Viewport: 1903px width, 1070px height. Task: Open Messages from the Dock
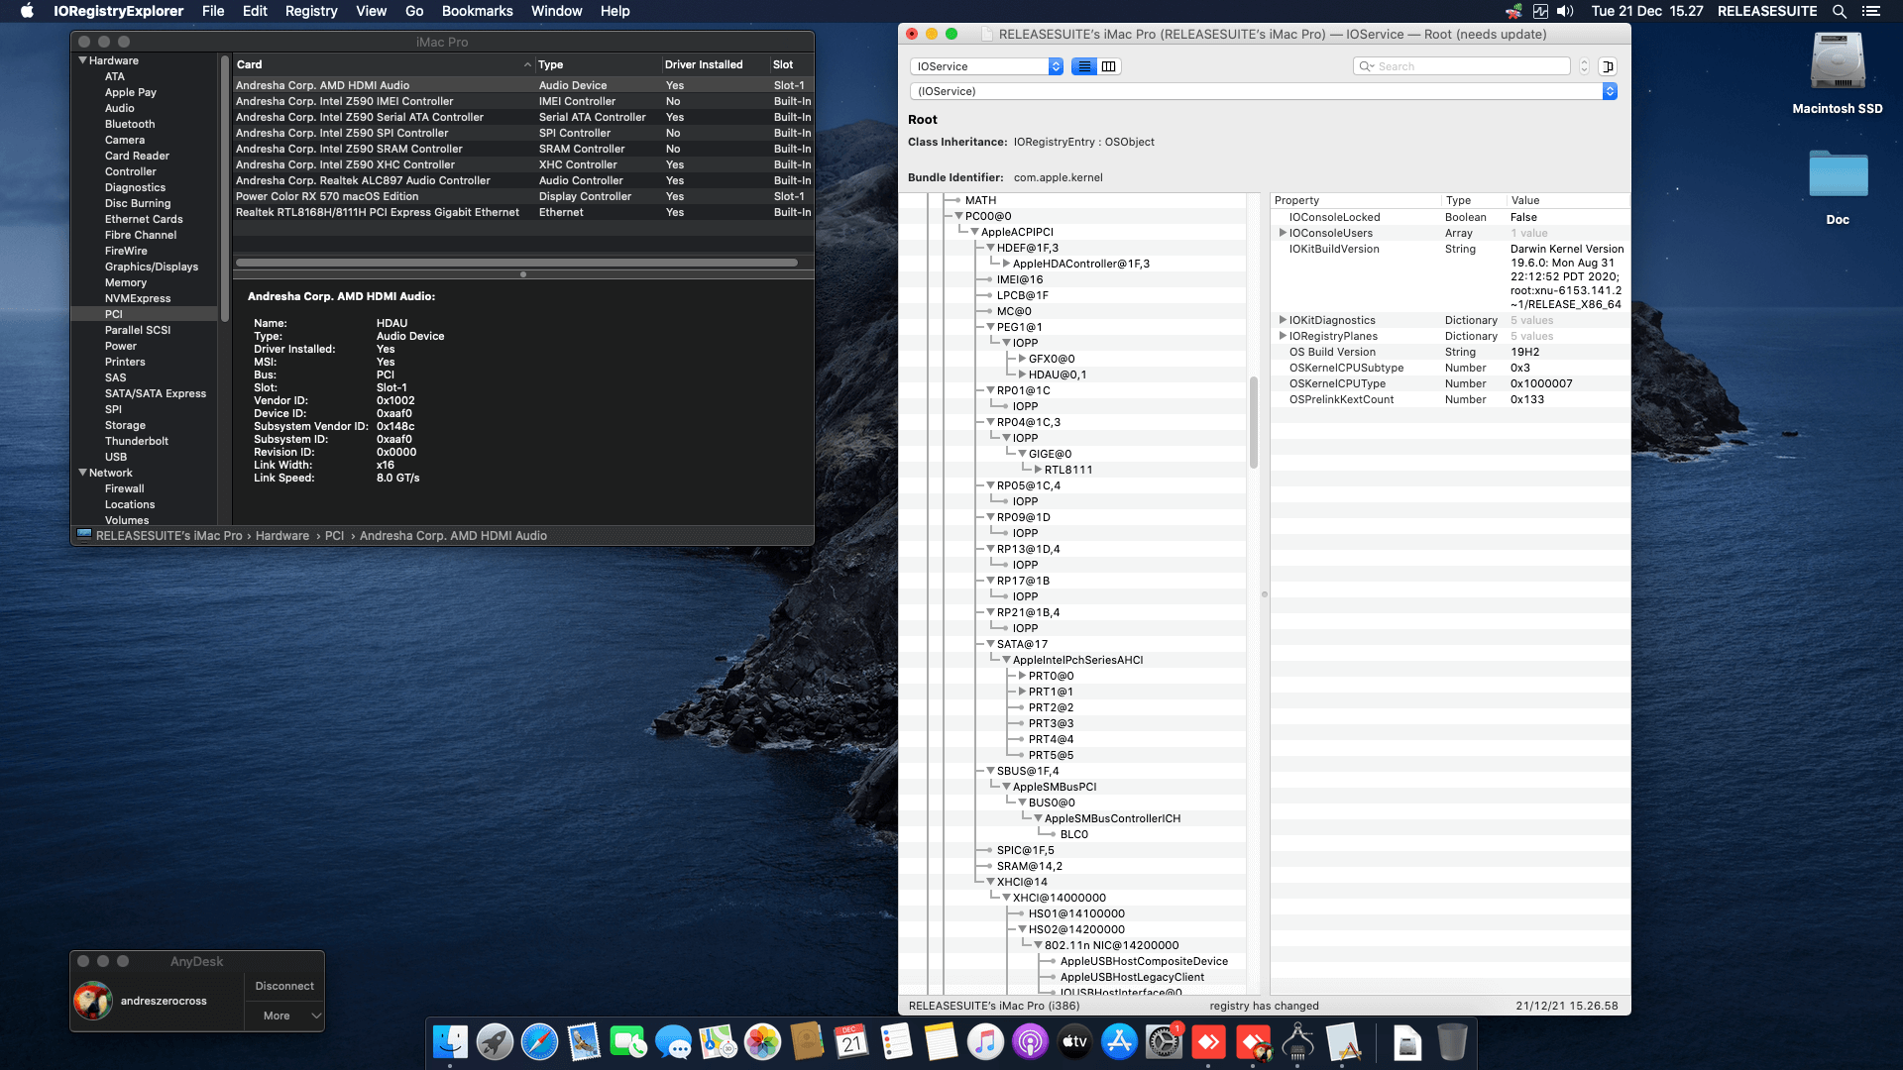pyautogui.click(x=673, y=1042)
